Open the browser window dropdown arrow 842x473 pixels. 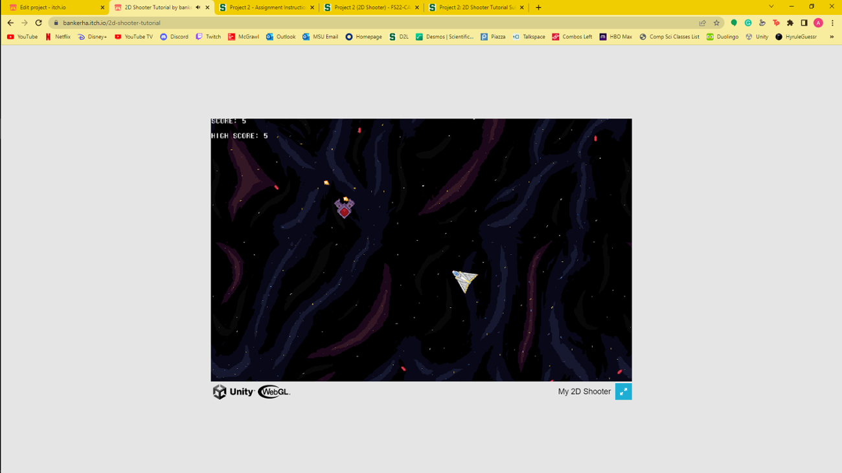pyautogui.click(x=771, y=7)
